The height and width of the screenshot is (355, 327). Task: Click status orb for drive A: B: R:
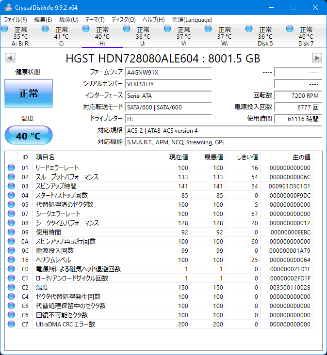point(4,29)
